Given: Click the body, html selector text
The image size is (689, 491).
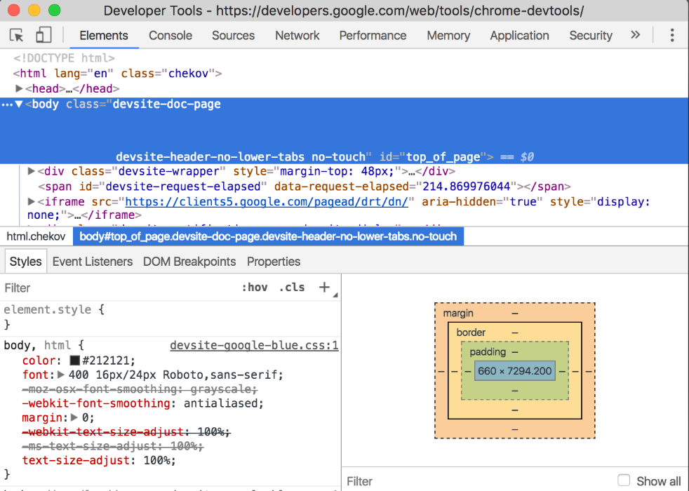Looking at the screenshot, I should [37, 345].
